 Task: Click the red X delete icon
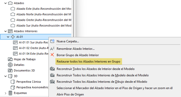point(52,55)
